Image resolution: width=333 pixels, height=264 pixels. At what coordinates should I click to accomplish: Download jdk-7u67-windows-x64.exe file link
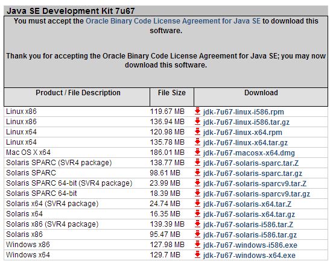click(x=249, y=256)
